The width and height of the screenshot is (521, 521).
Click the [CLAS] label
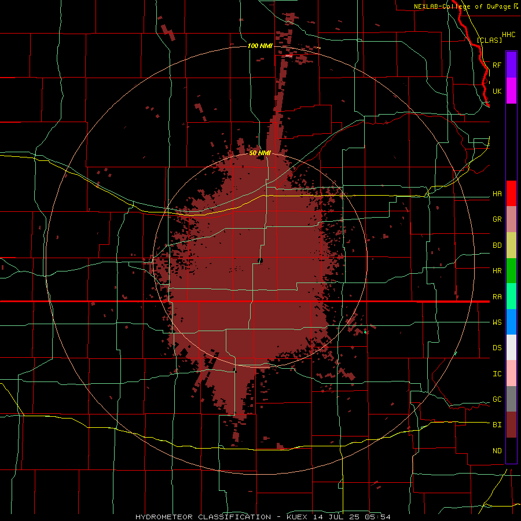489,40
